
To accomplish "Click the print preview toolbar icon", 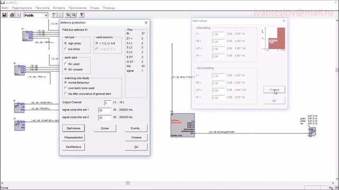I will [17, 15].
